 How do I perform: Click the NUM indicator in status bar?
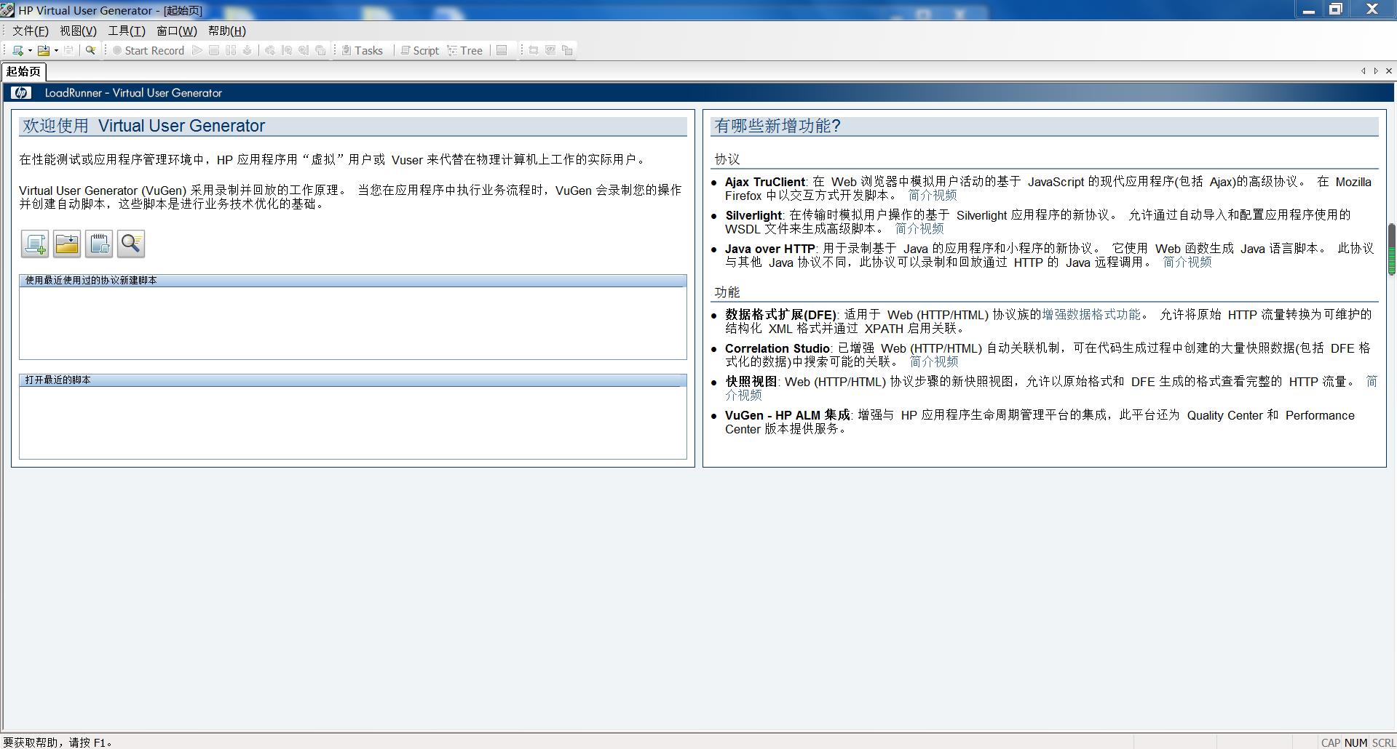pos(1356,742)
